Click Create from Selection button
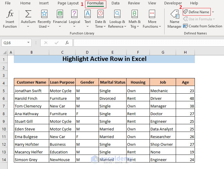Image resolution: width=224 pixels, height=169 pixels. click(203, 26)
